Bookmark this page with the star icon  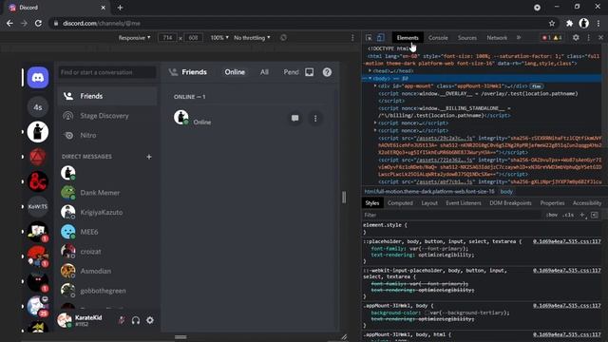(x=552, y=23)
